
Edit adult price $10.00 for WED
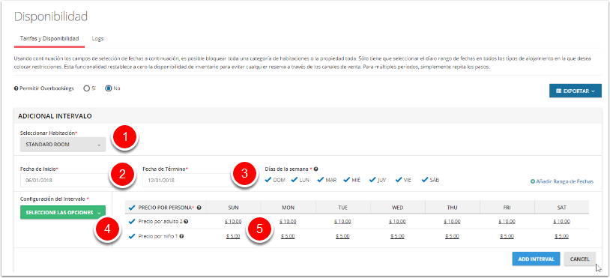tap(397, 222)
